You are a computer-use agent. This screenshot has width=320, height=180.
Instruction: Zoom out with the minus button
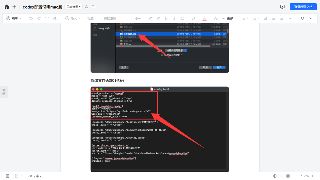[x=297, y=176]
